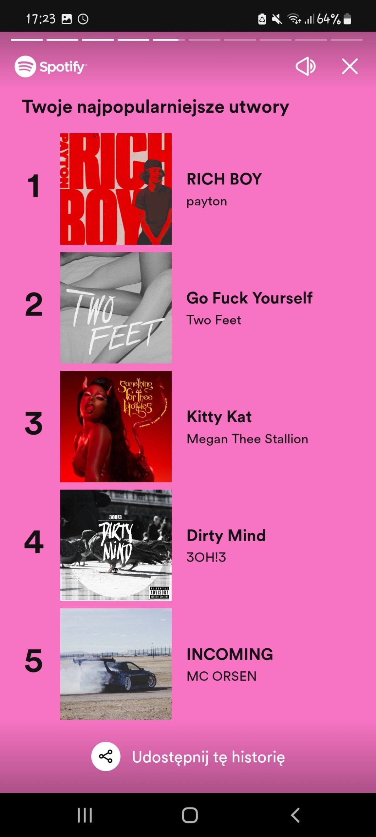
Task: Tap the Two Feet album artwork
Action: pyautogui.click(x=116, y=308)
